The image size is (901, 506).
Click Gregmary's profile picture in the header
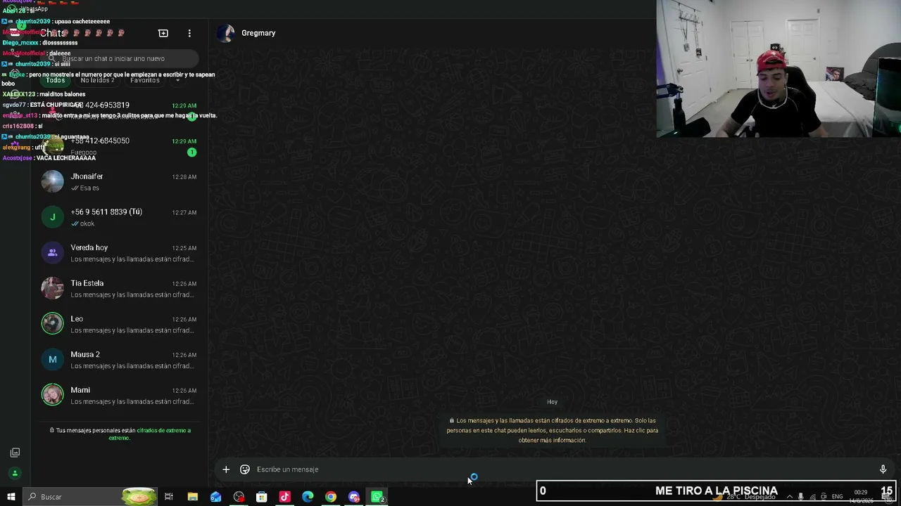point(225,33)
